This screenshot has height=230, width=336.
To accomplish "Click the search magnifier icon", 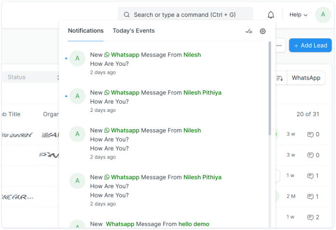I will (x=127, y=15).
